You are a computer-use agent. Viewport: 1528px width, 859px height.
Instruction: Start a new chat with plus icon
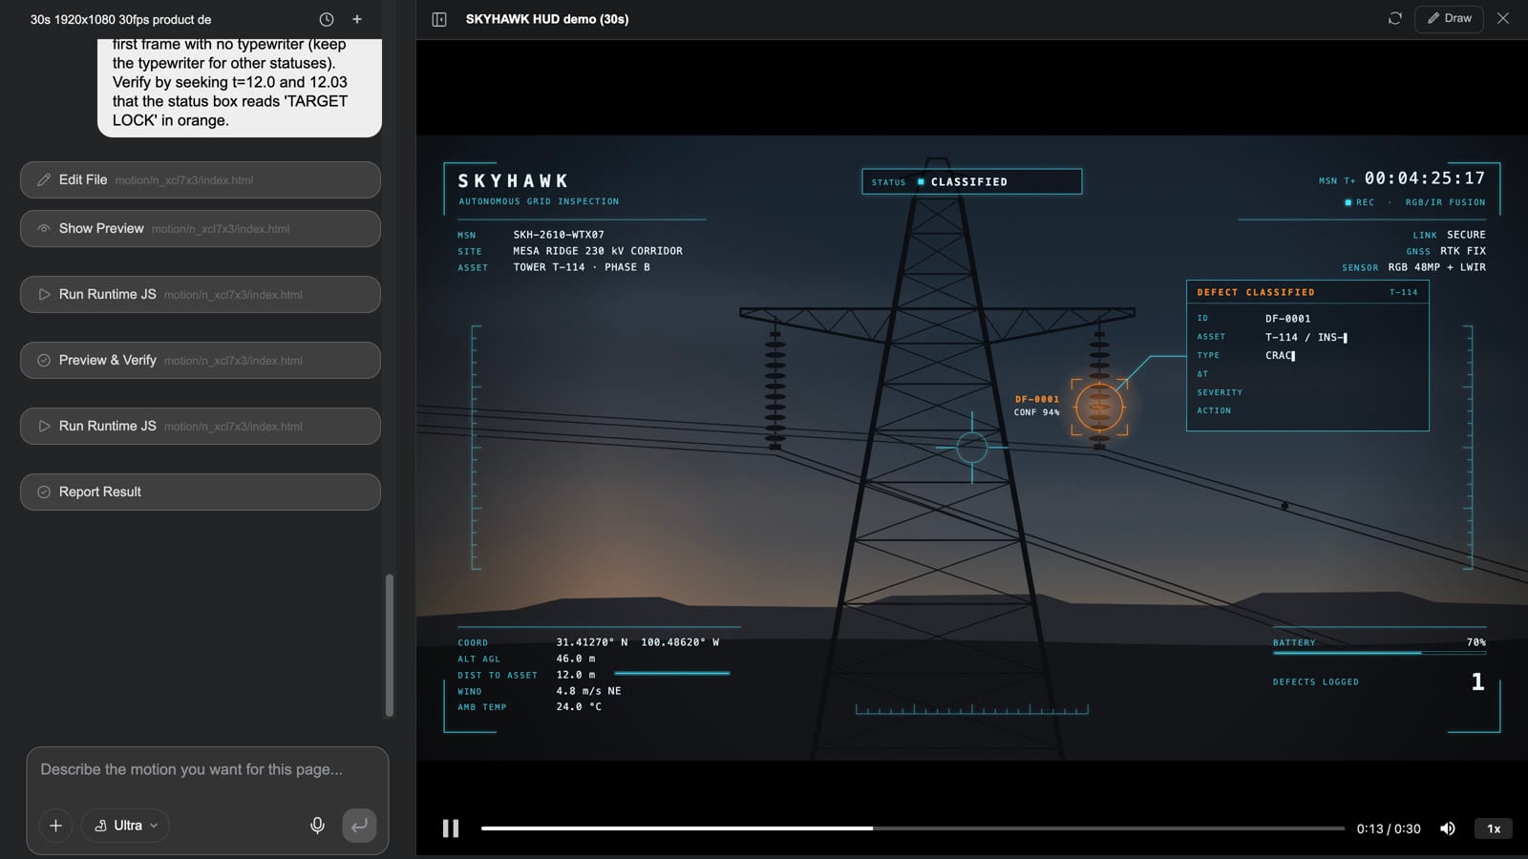[x=357, y=19]
